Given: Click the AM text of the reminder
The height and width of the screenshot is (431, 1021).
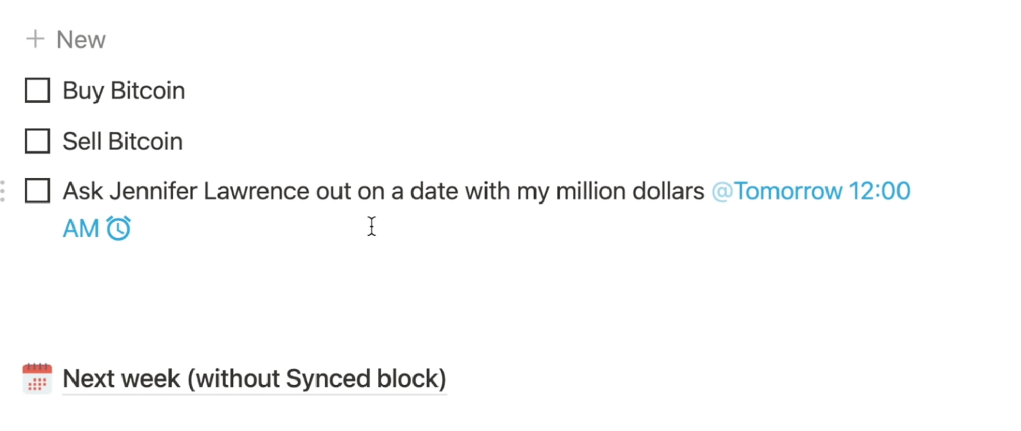Looking at the screenshot, I should (x=81, y=229).
